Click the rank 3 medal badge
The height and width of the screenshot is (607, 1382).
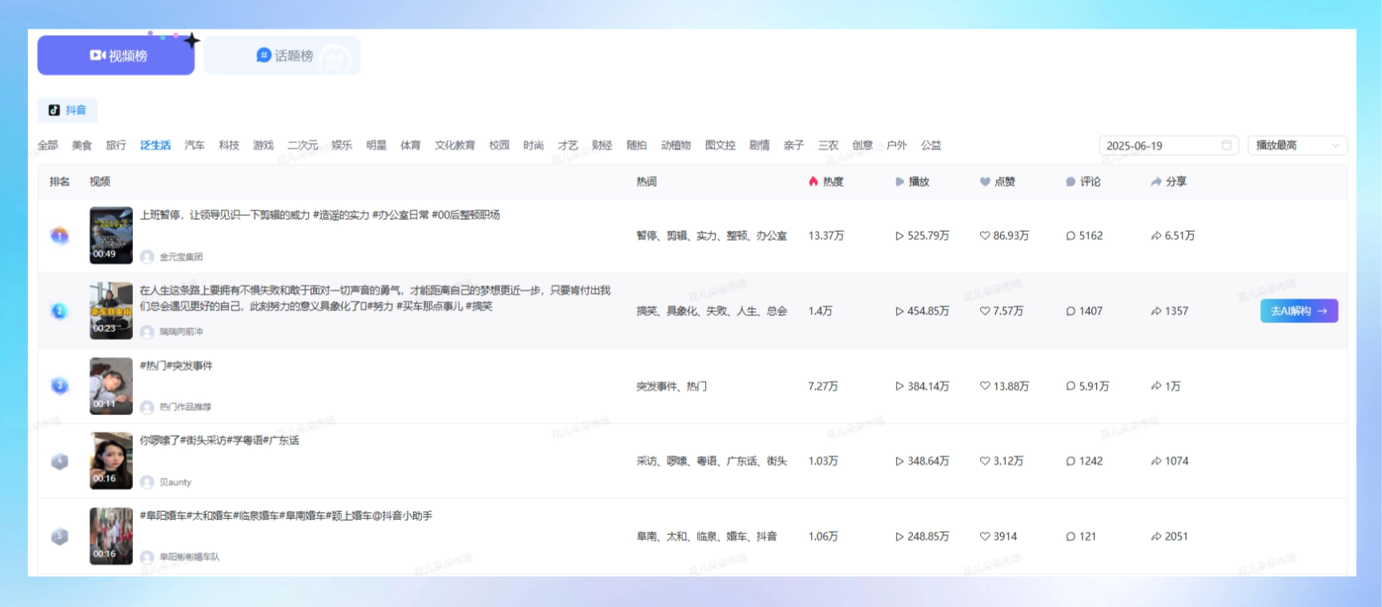(59, 386)
